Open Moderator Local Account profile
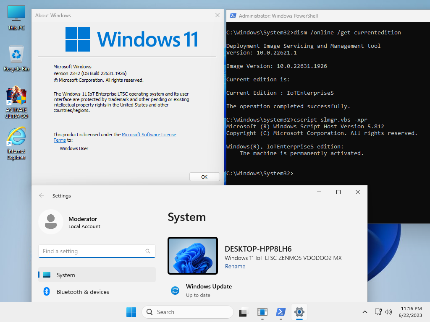Viewport: 430px width, 322px height. tap(69, 222)
